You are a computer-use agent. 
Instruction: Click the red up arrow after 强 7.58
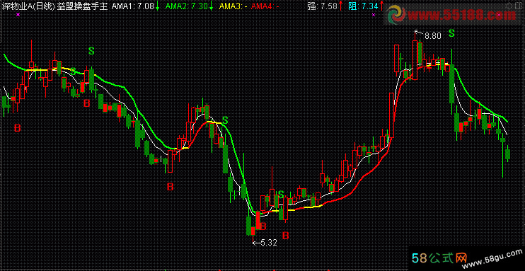340,6
